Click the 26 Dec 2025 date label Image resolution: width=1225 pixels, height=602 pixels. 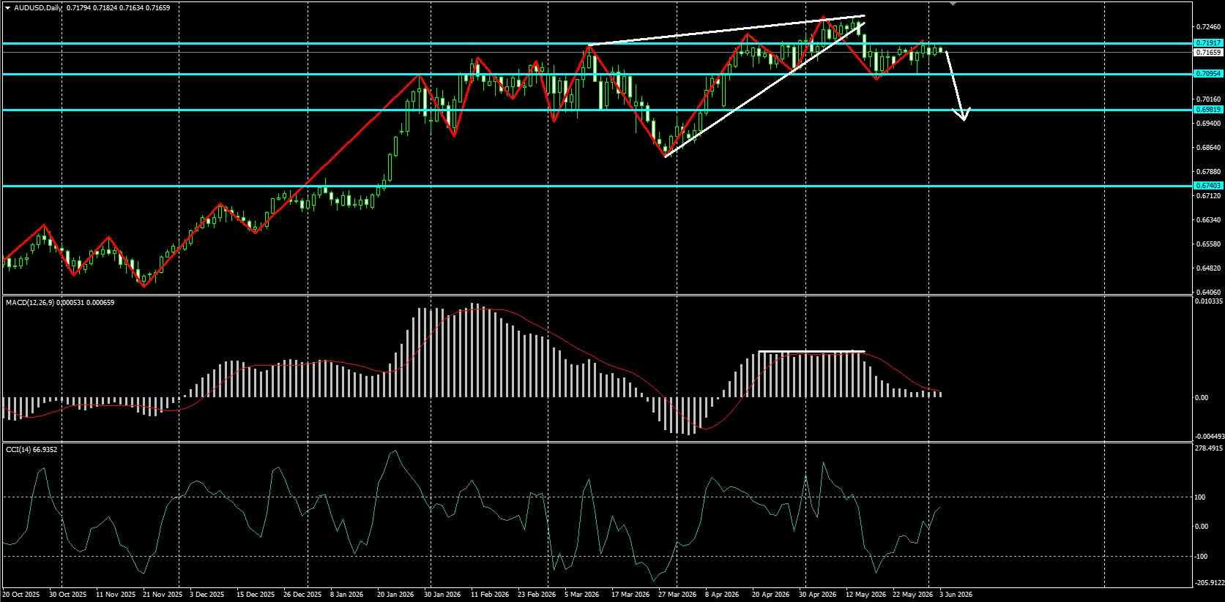pos(302,595)
